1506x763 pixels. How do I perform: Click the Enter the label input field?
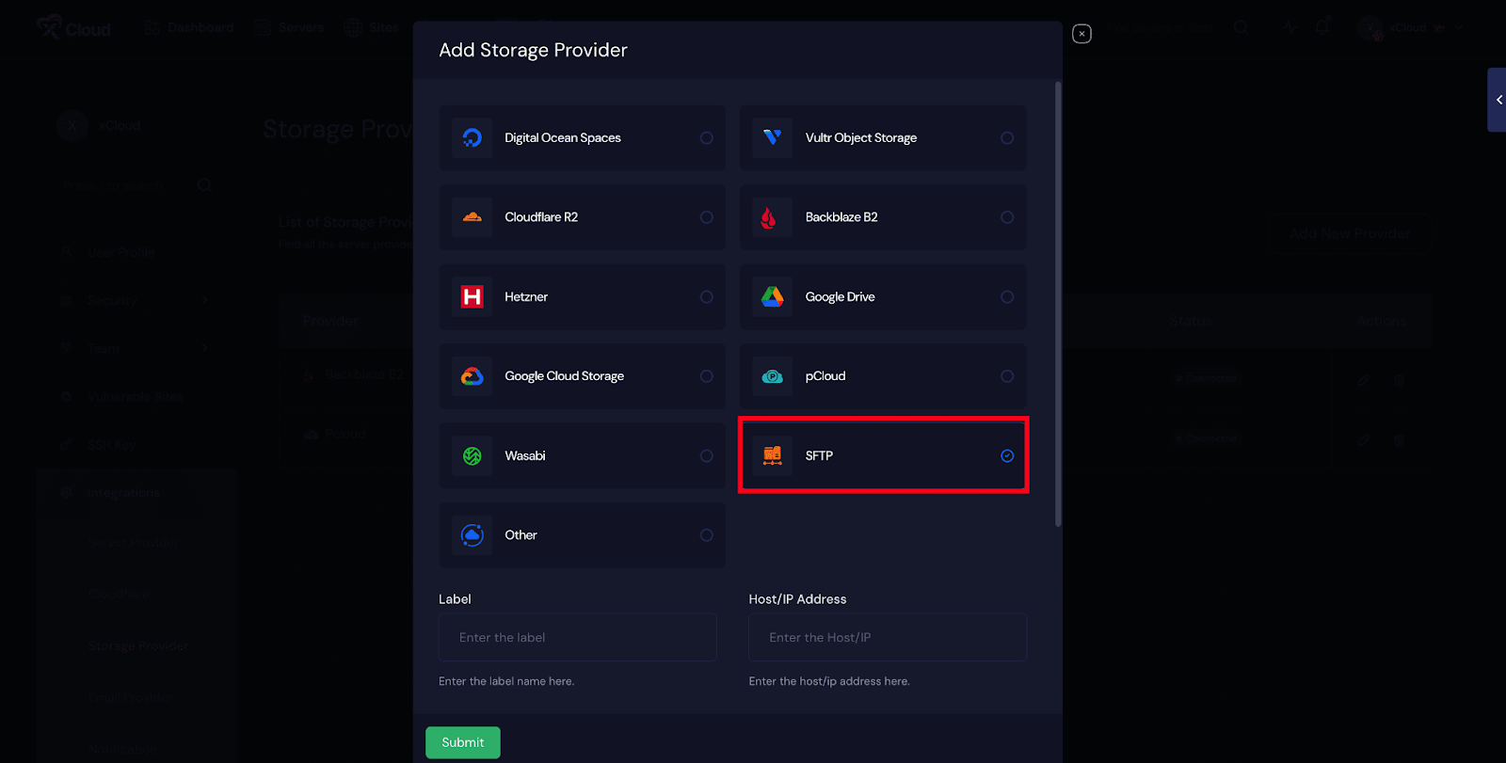click(x=577, y=637)
